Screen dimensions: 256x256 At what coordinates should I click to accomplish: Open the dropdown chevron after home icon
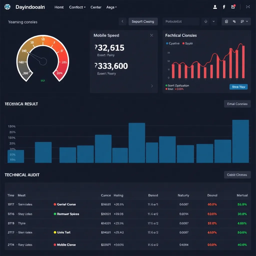point(213,21)
